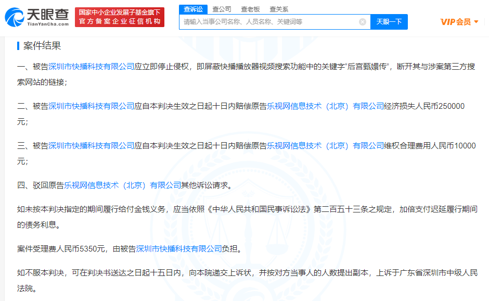The height and width of the screenshot is (301, 489).
Task: Click the 天眼一下 search button
Action: pos(389,22)
